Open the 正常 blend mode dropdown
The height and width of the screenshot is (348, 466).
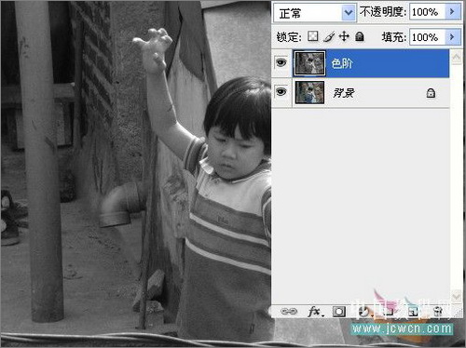click(314, 13)
